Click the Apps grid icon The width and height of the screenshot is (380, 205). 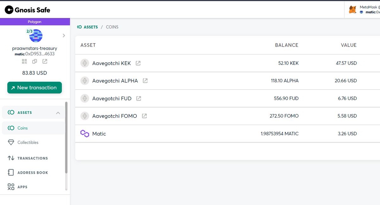coord(11,187)
